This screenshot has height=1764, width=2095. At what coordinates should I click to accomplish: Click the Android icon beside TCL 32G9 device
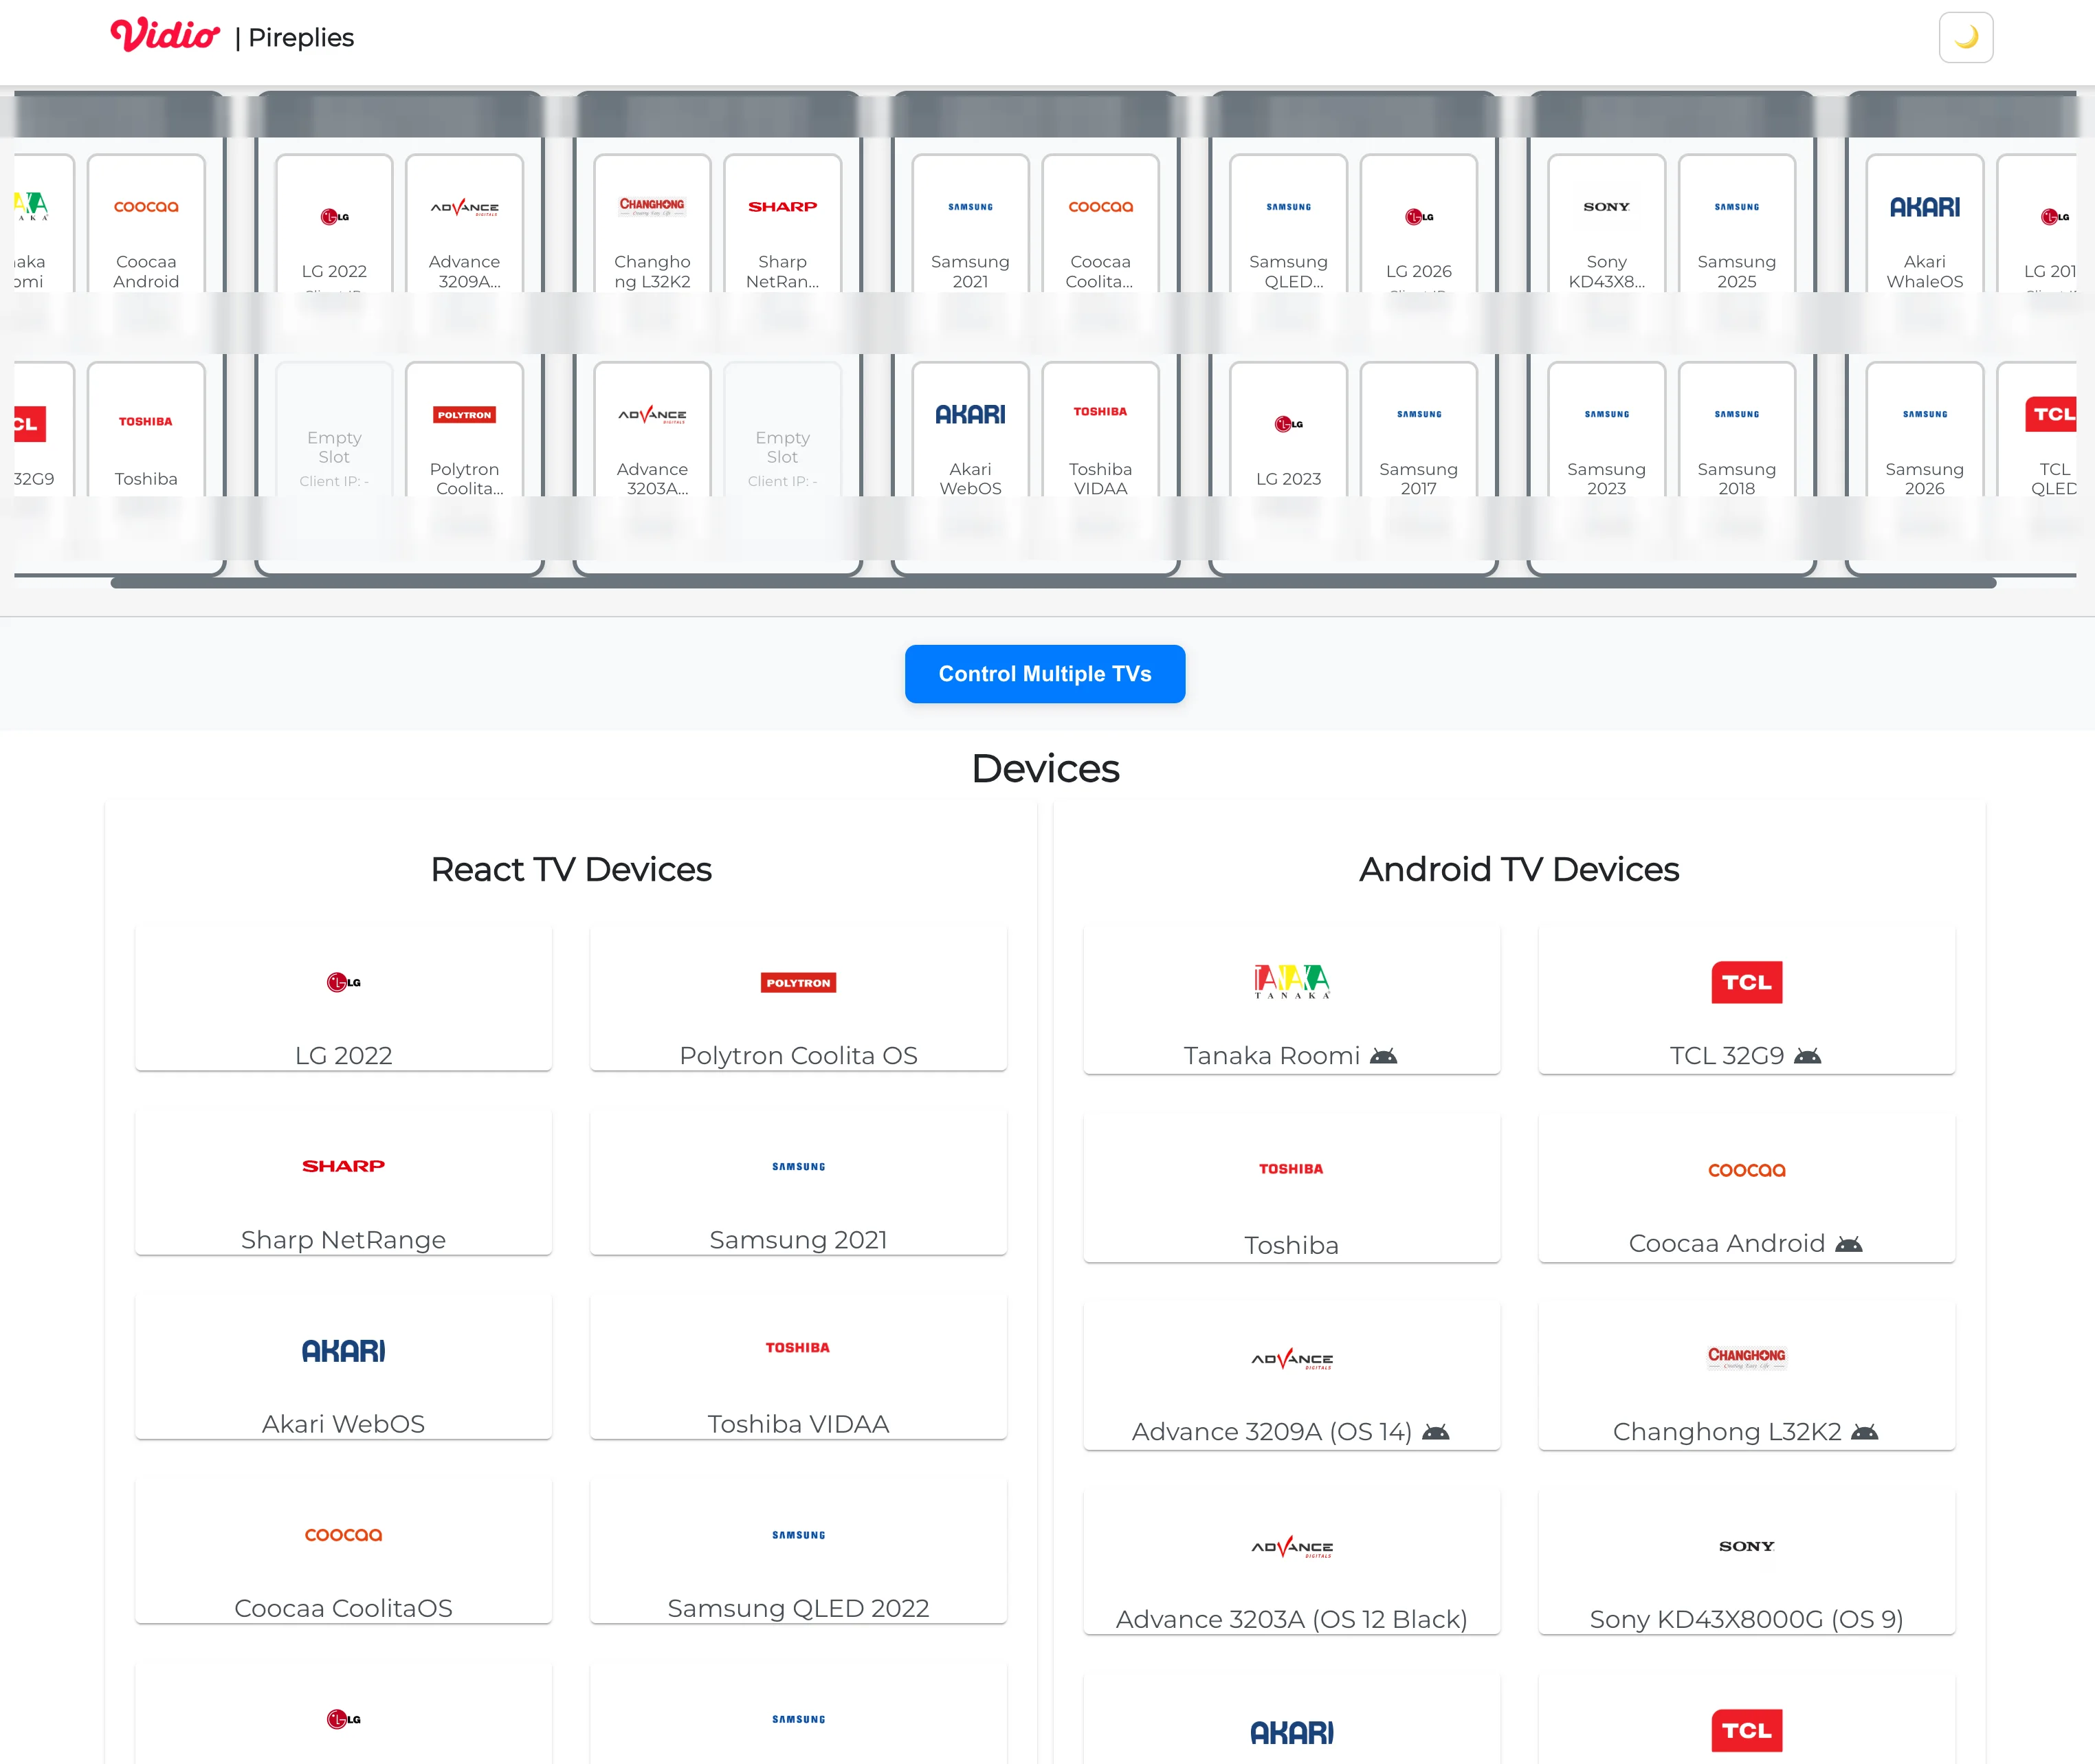[1807, 1056]
